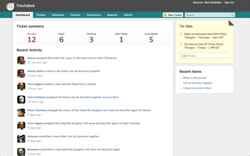Open 'Where is McCluskey?' recent item
The image size is (250, 156).
pos(194,78)
